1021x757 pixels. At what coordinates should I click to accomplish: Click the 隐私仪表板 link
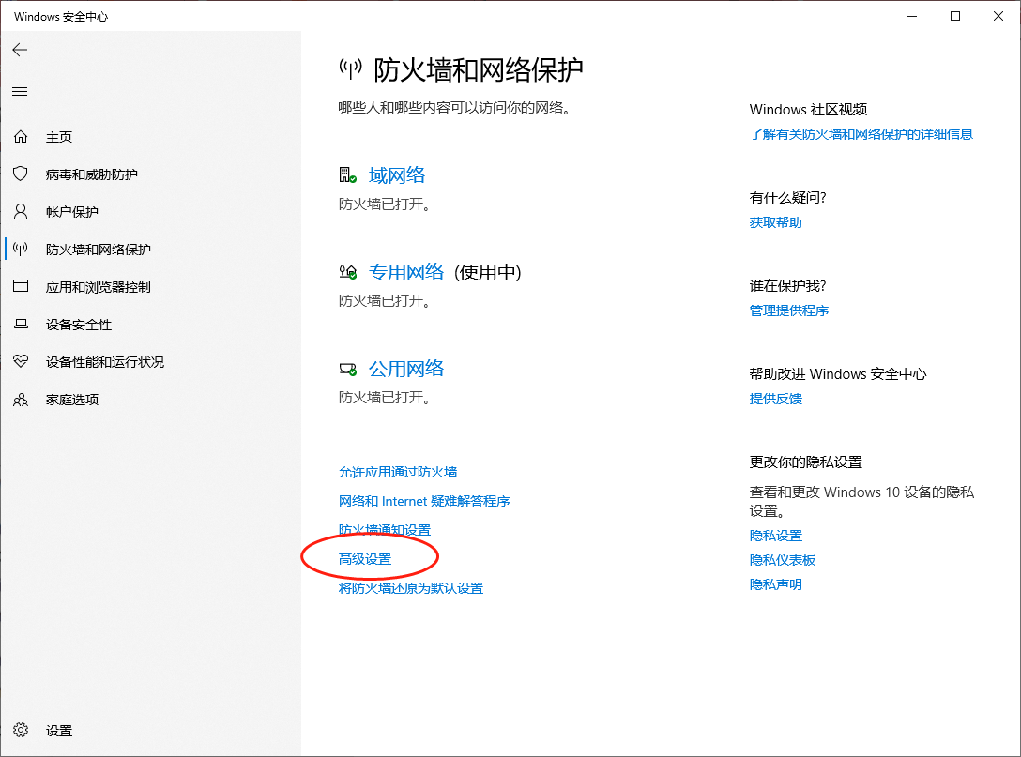(782, 560)
